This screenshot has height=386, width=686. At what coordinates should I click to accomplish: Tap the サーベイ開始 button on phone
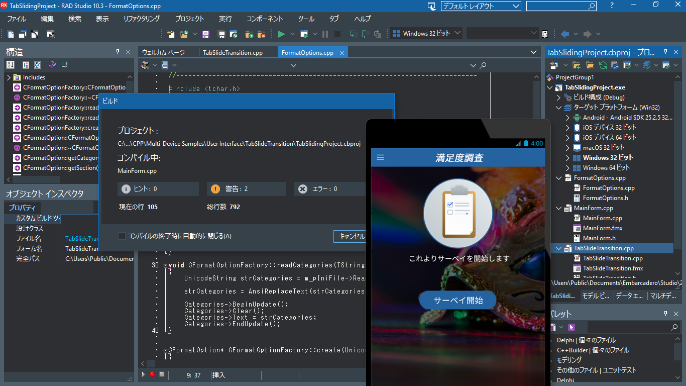(458, 301)
